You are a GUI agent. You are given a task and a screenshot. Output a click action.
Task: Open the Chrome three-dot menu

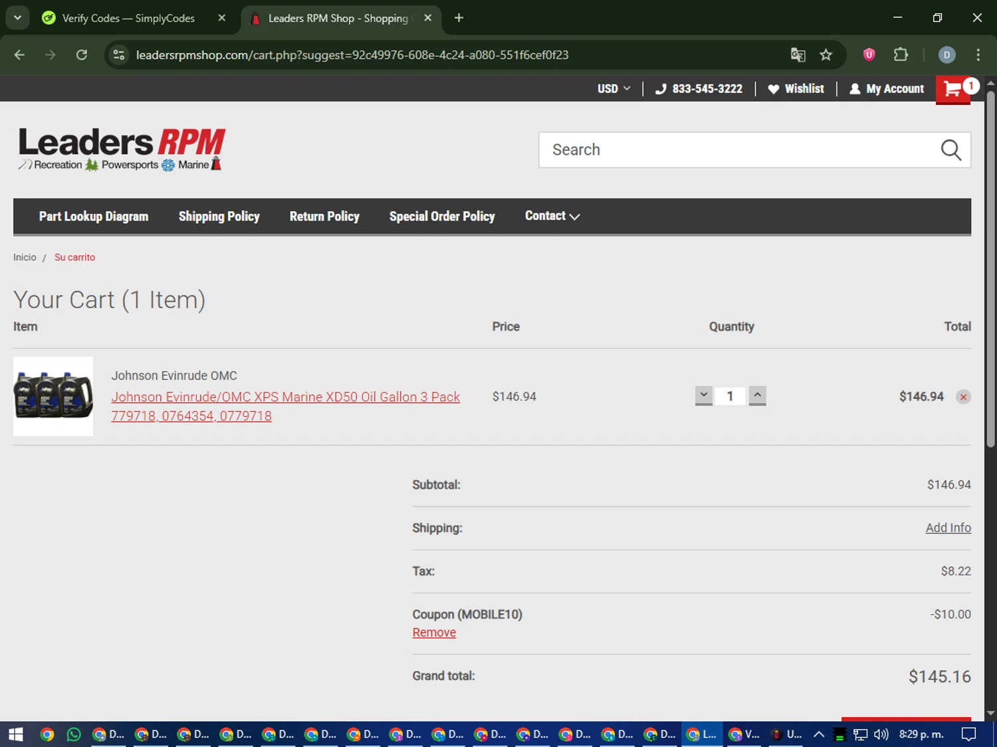point(978,54)
